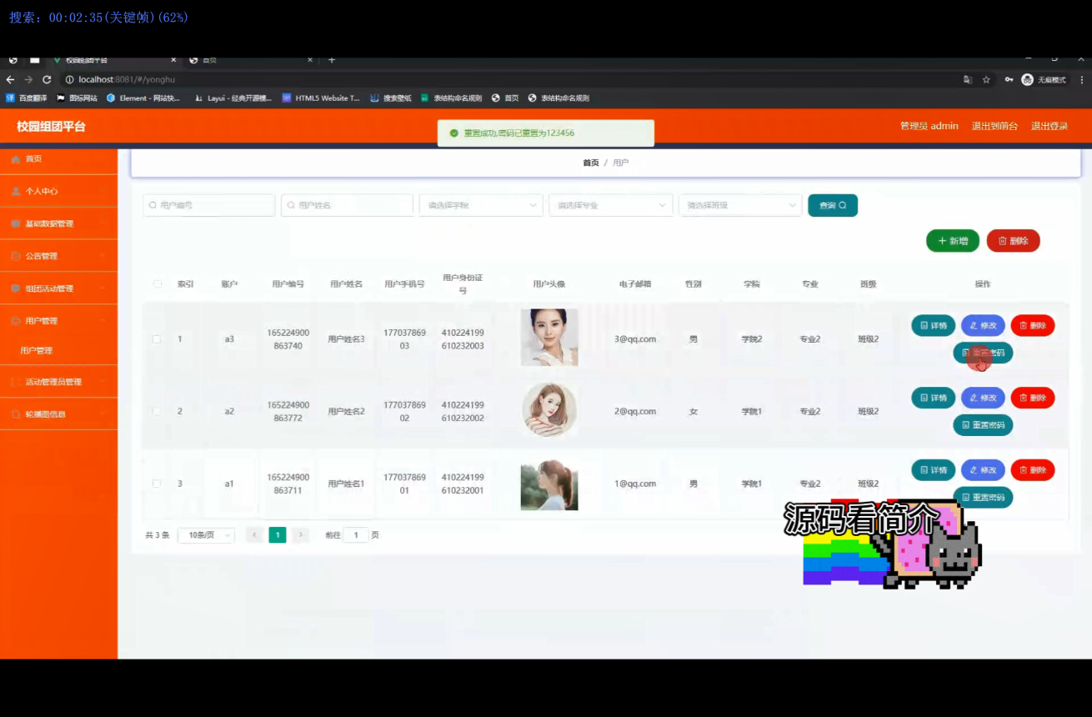
Task: Expand the 请选择专业 dropdown
Action: 610,205
